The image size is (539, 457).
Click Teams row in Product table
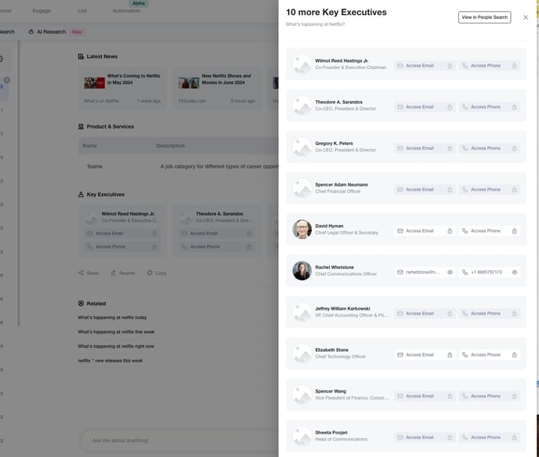179,166
